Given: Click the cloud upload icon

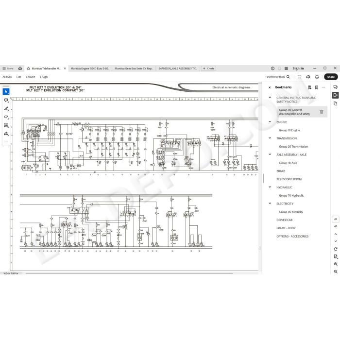Looking at the screenshot, I should click(308, 77).
